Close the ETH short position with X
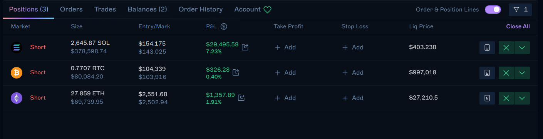This screenshot has width=543, height=139. click(506, 98)
